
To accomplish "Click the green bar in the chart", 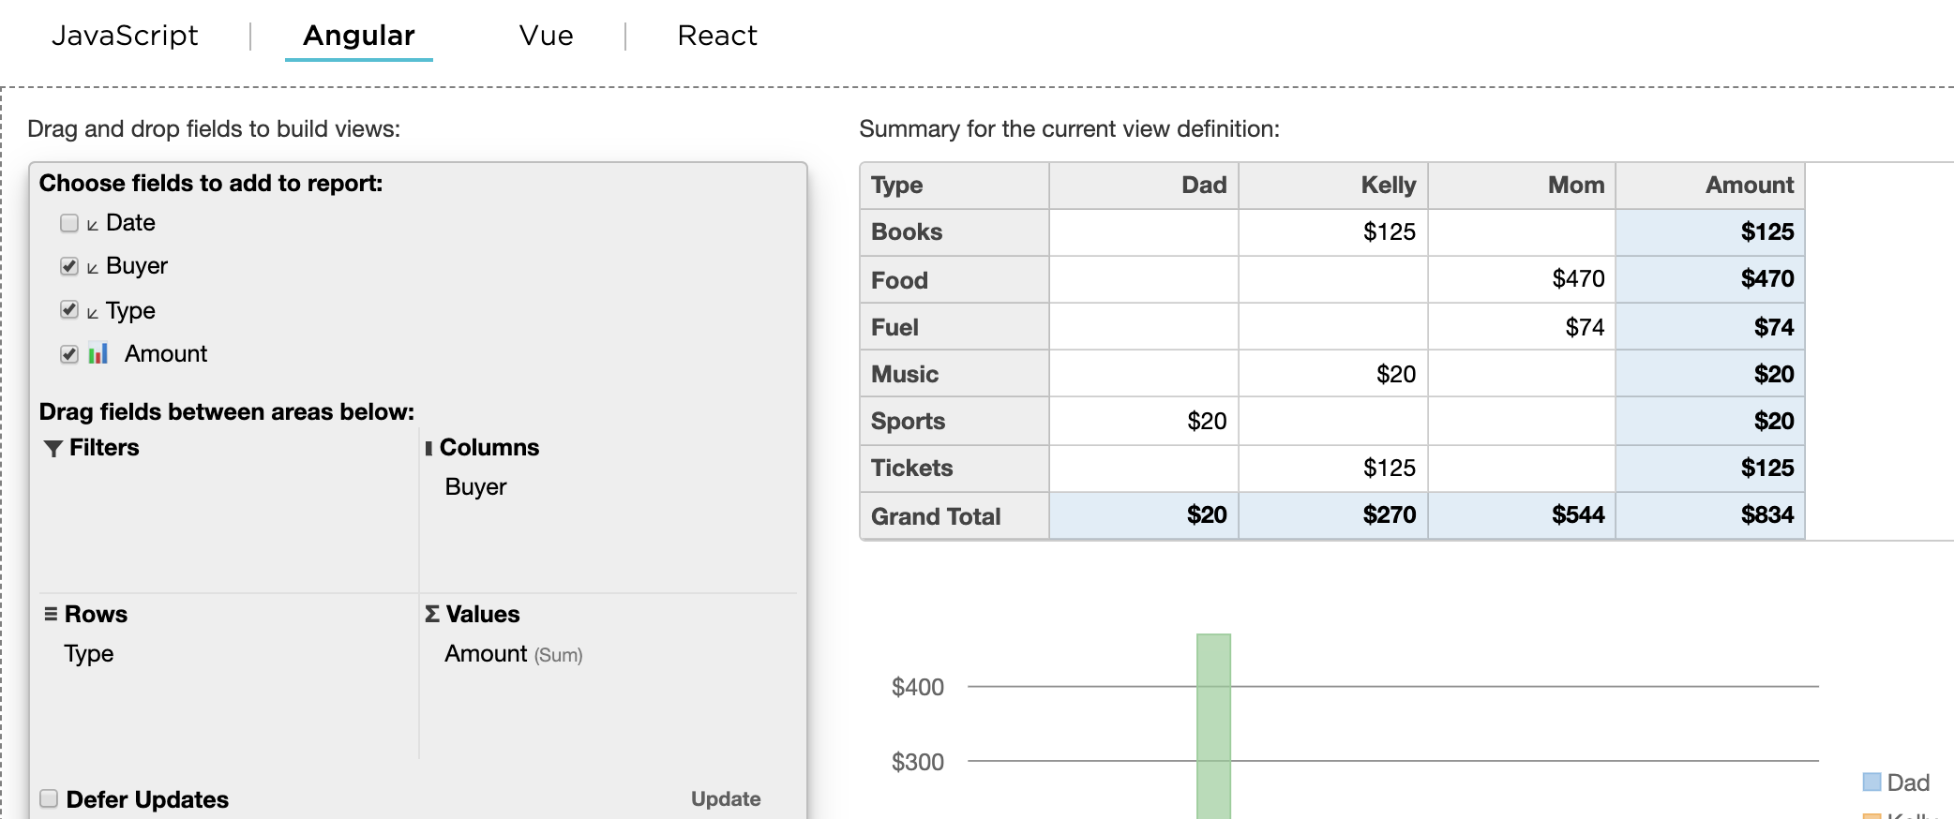I will click(1213, 726).
